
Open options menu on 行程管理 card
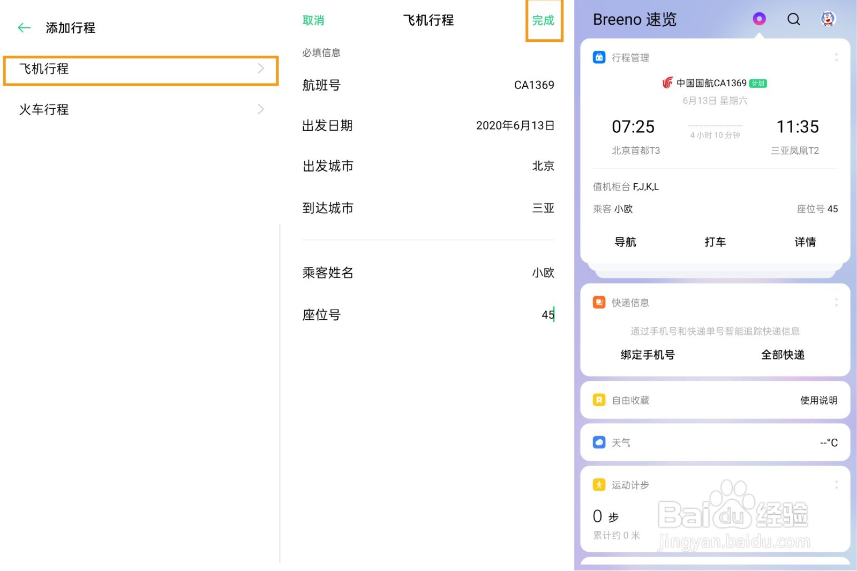coord(836,57)
